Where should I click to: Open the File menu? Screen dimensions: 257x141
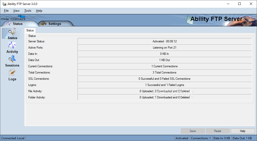[6, 11]
